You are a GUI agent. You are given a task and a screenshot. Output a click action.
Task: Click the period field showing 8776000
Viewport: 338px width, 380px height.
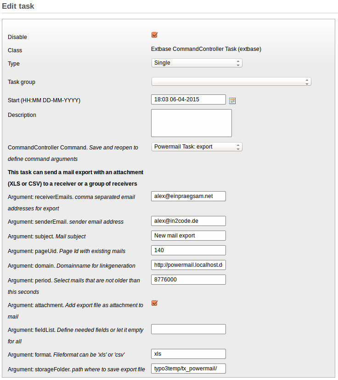(188, 280)
